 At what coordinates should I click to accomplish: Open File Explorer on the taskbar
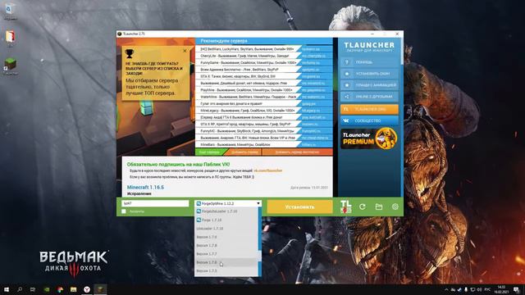tap(73, 289)
